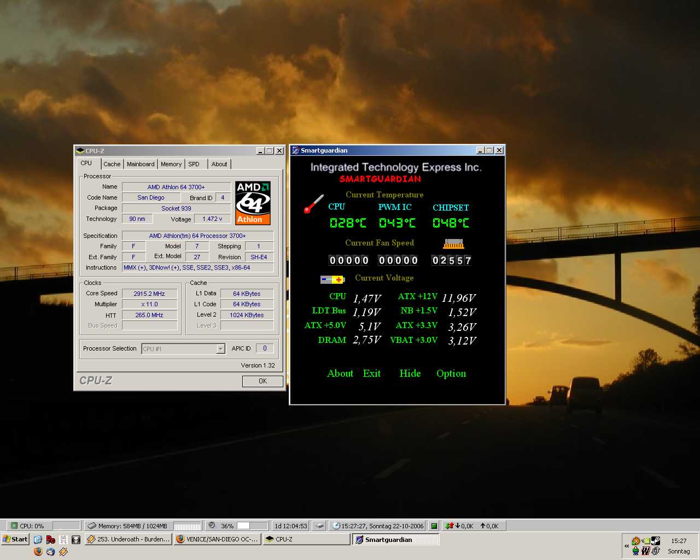Switch to the VENICE/SAN-DIEGO OC taskbar window
Viewport: 700px width, 560px height.
click(x=217, y=539)
